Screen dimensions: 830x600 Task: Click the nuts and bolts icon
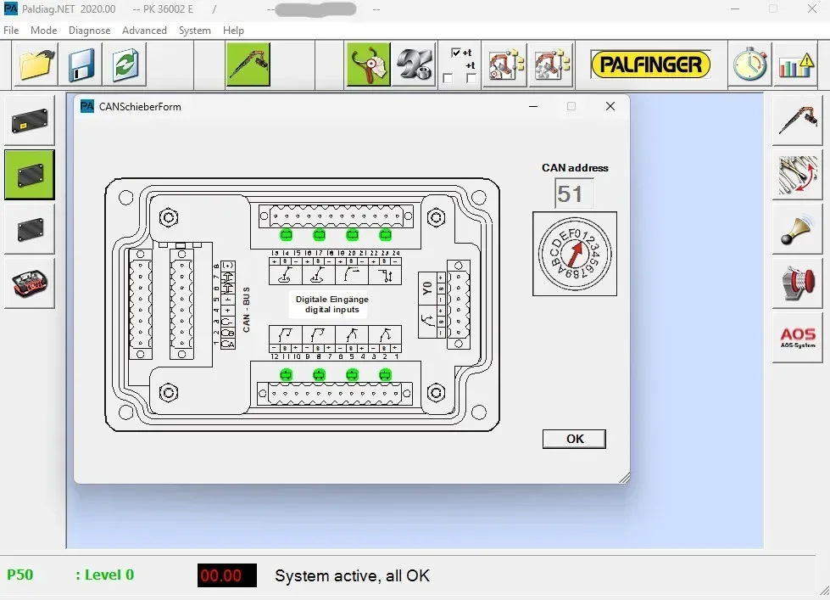tap(414, 64)
